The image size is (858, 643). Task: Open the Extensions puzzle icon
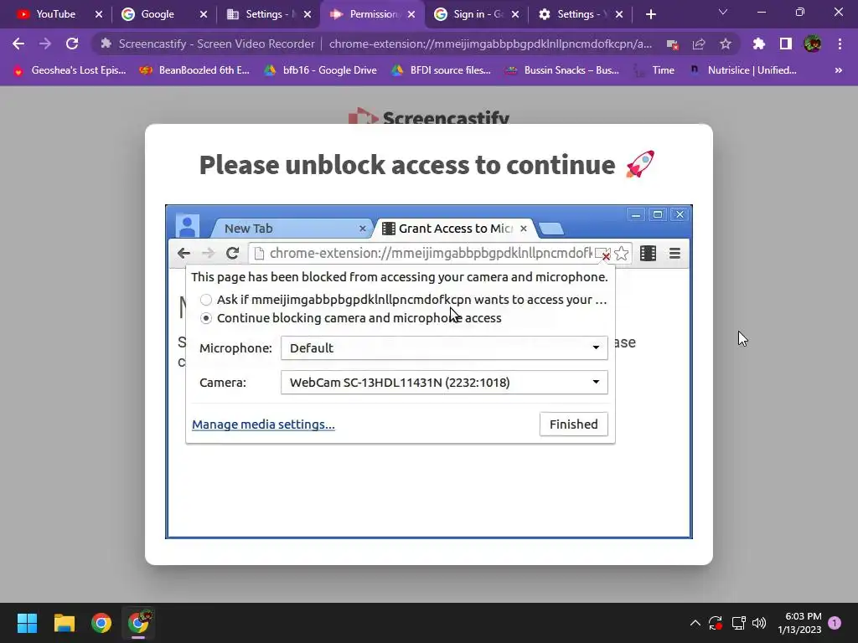759,44
